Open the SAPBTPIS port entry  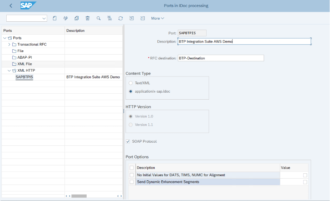24,77
